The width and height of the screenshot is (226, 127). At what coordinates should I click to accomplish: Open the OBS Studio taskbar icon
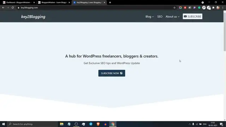pyautogui.click(x=76, y=124)
